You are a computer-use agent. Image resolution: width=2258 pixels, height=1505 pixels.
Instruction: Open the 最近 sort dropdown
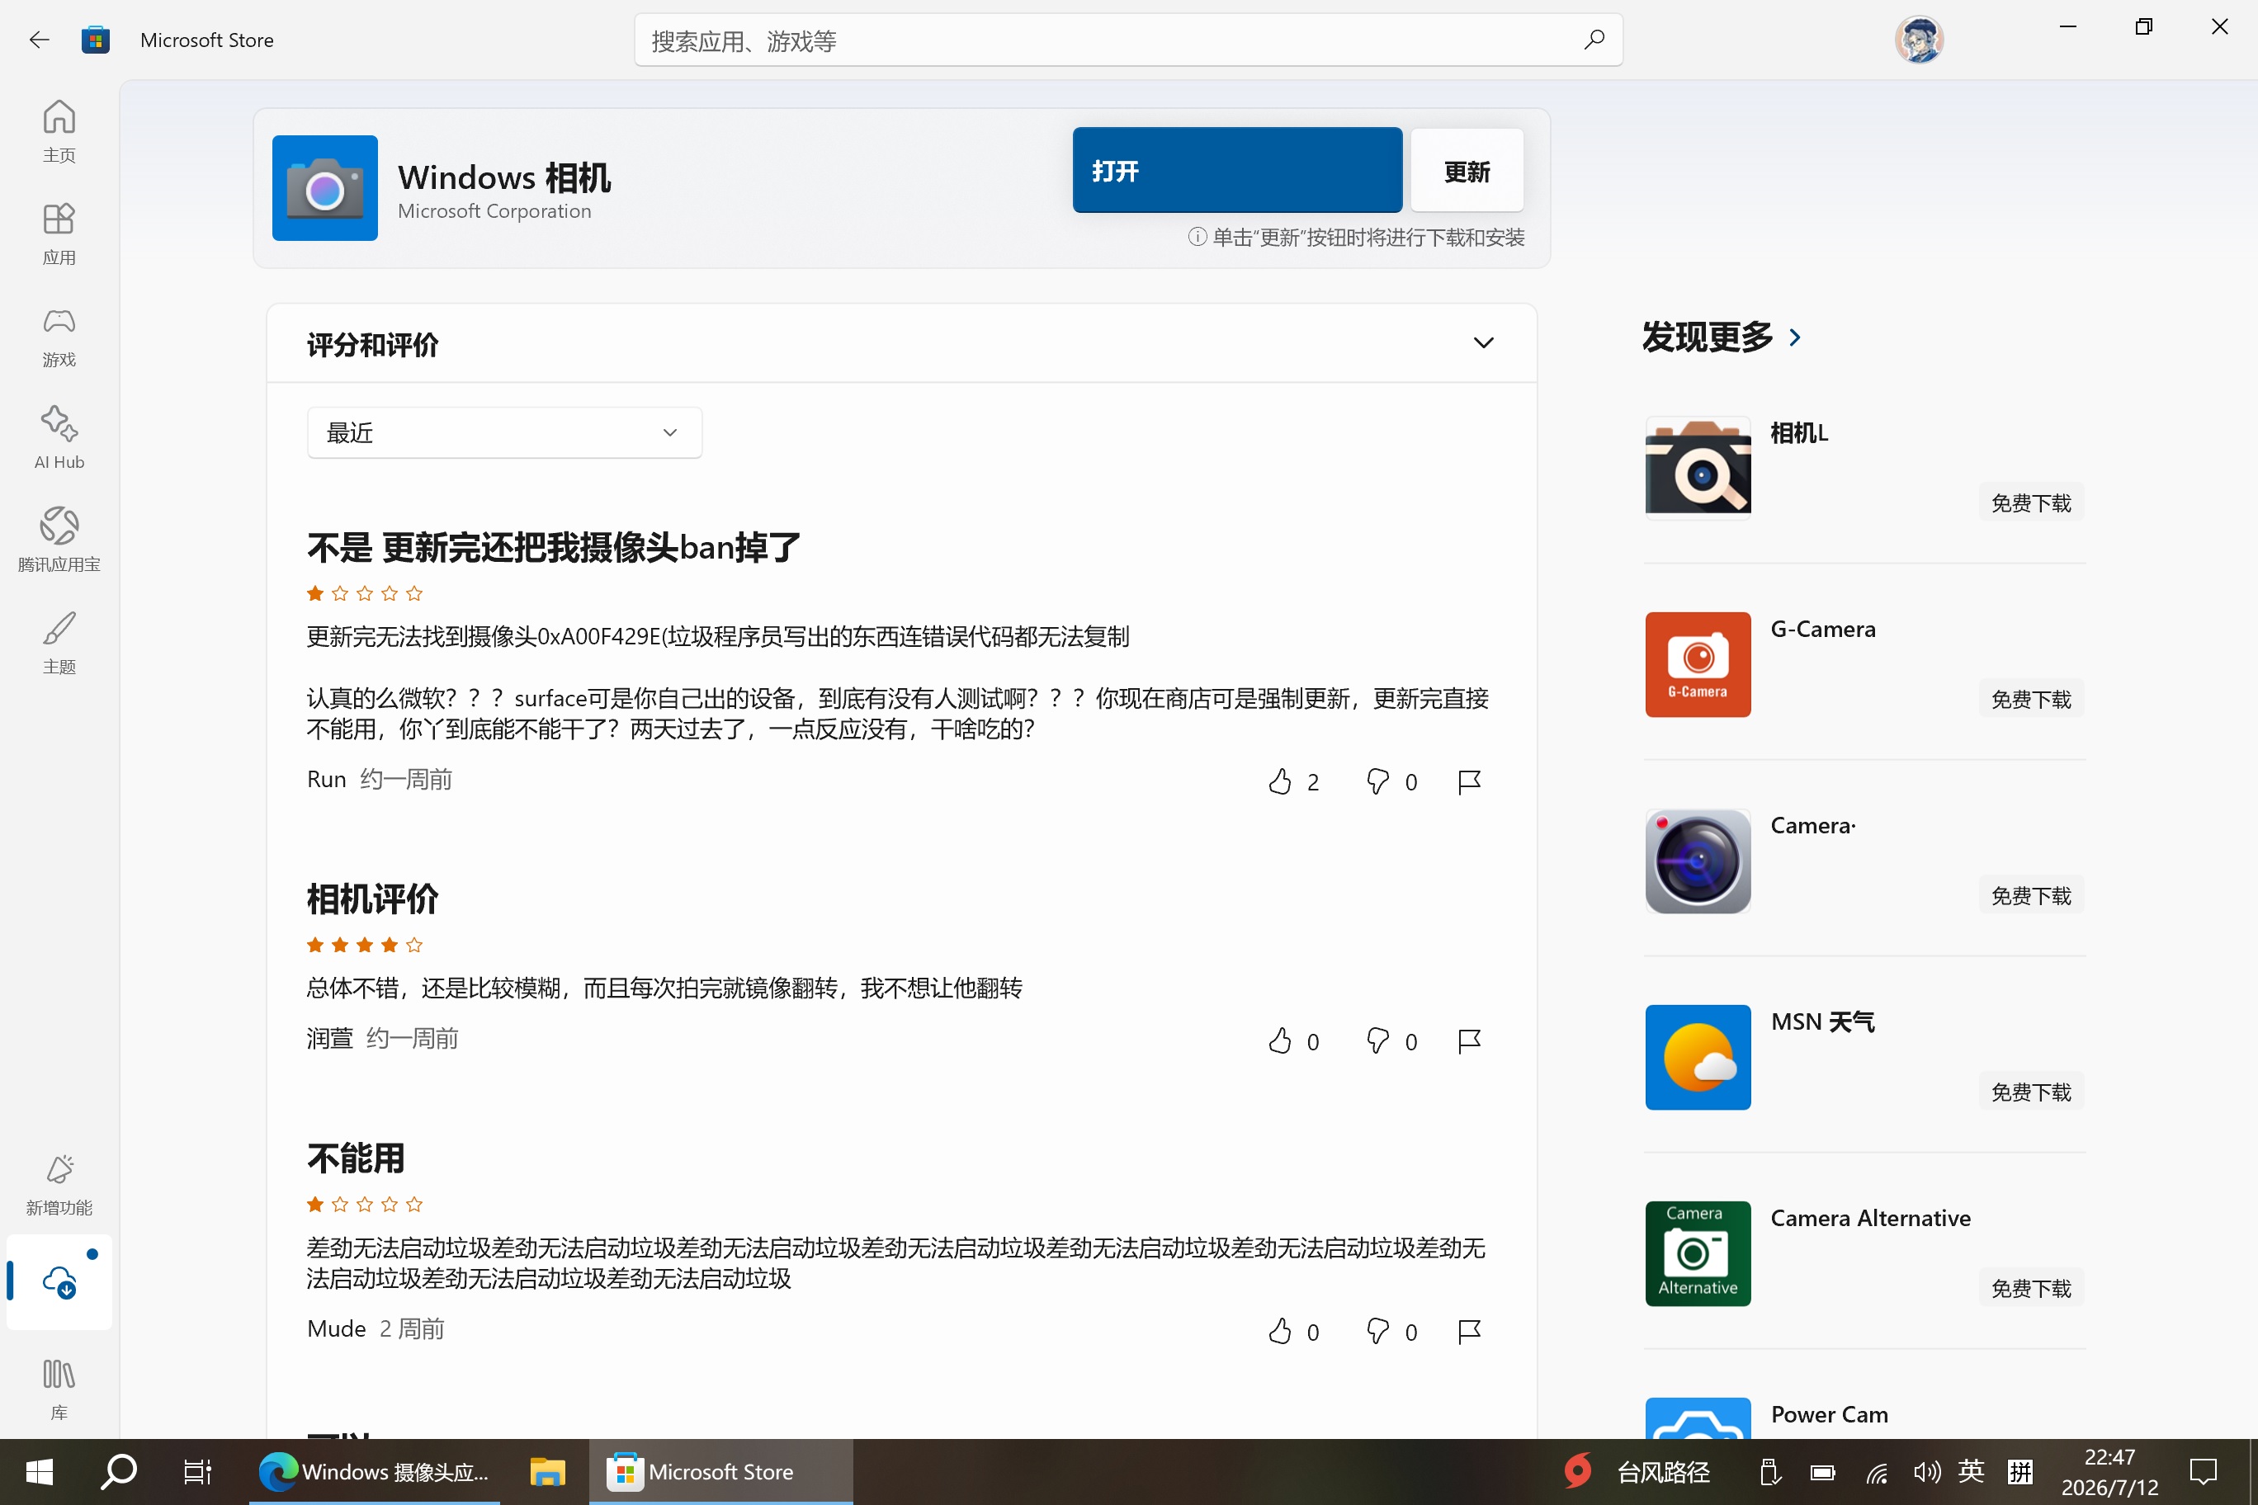click(504, 432)
